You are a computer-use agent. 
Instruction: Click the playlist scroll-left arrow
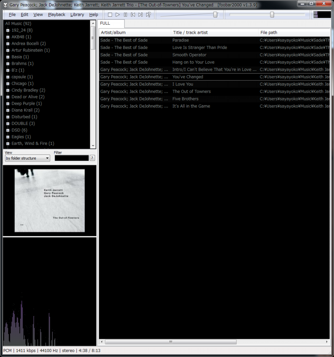tap(101, 342)
